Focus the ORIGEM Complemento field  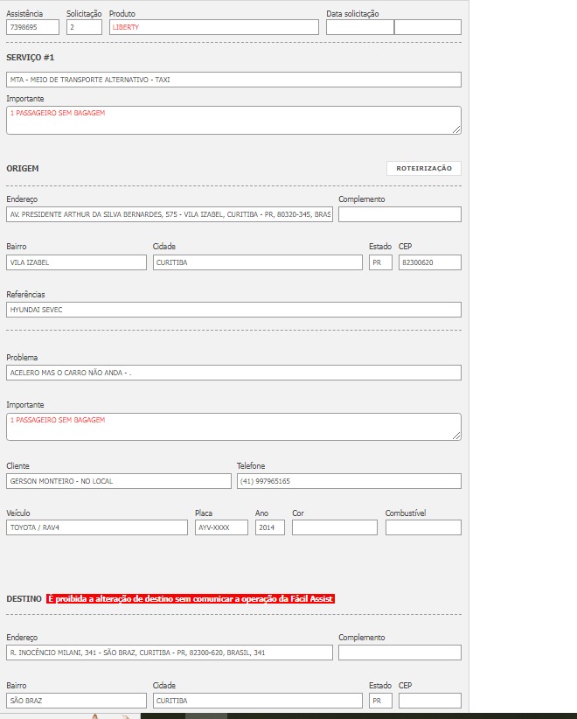[400, 214]
